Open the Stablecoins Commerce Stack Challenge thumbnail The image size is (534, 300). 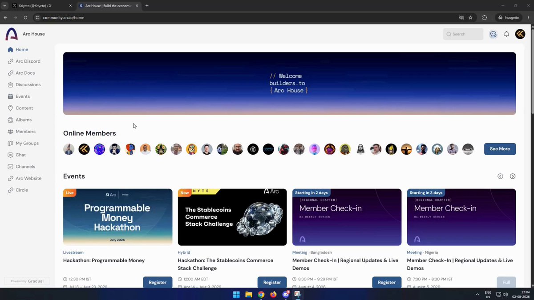(232, 217)
